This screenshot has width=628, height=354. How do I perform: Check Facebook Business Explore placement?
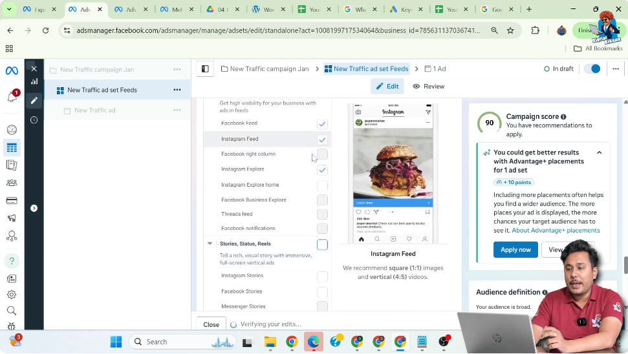[323, 200]
